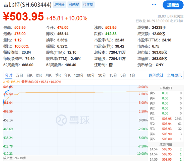Click the 成交明细 panel header
This screenshot has height=161, width=184.
166,145
